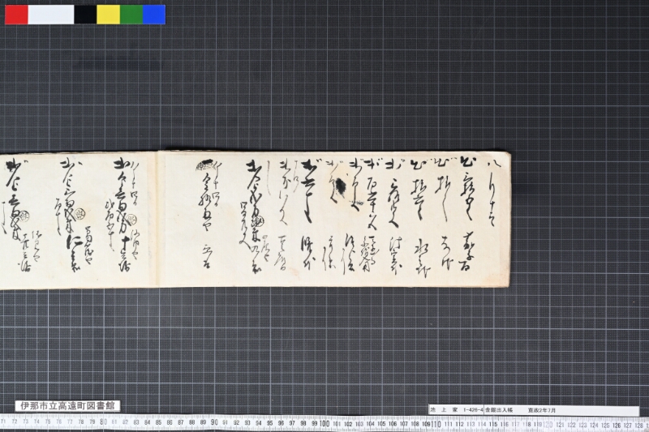This screenshot has height=432, width=649.
Task: Click the 80 mark on the ruler
Action: pos(104,422)
